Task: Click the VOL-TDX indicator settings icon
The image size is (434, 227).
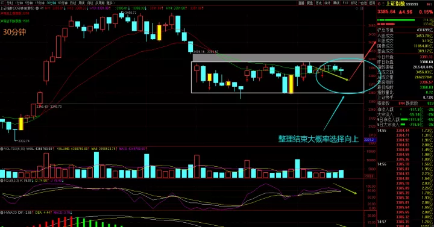Action: [2, 149]
